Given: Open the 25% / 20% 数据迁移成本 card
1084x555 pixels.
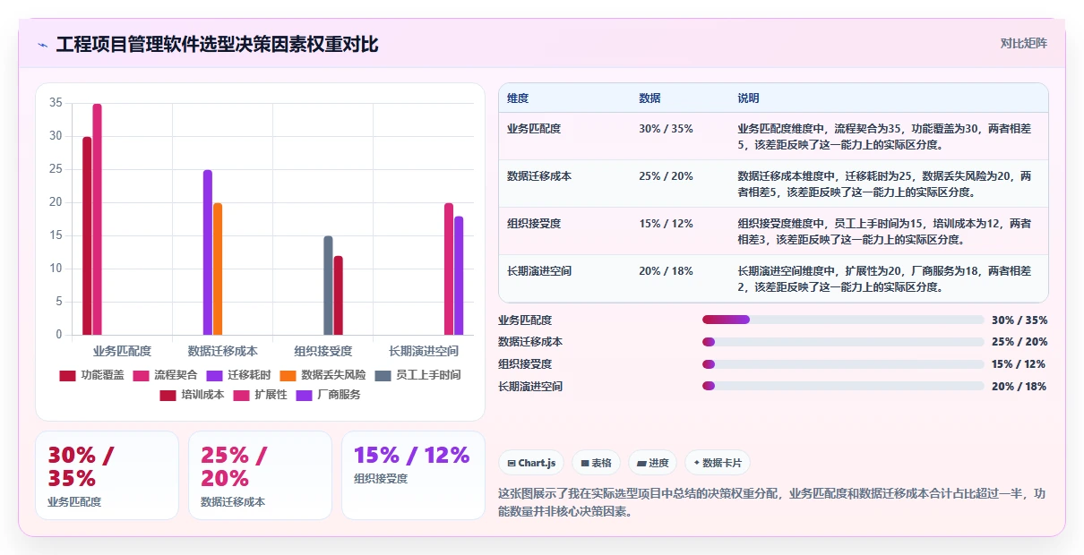Looking at the screenshot, I should click(x=260, y=475).
